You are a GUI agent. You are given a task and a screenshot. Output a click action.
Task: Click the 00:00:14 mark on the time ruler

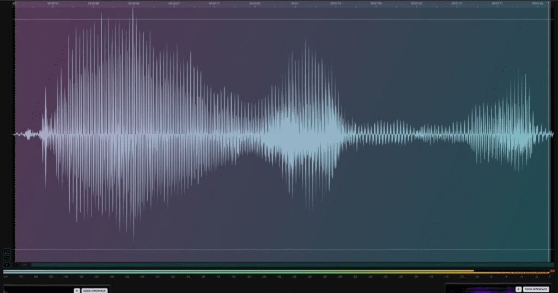(x=53, y=3)
